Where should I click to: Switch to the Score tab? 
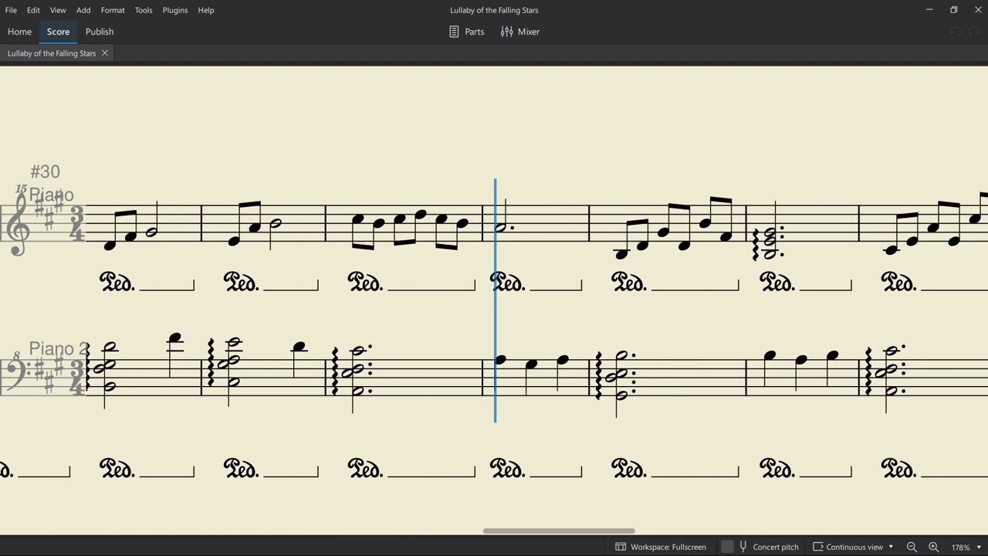(58, 32)
